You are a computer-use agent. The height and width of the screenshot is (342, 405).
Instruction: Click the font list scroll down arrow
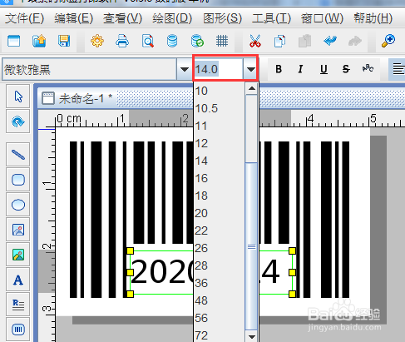coord(251,336)
